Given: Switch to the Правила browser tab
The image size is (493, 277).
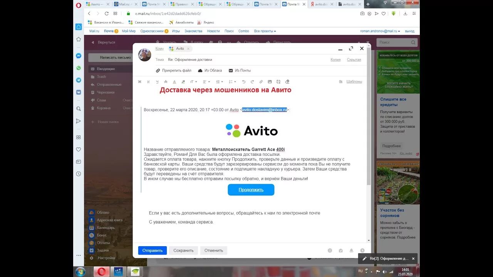Looking at the screenshot, I should [181, 4].
